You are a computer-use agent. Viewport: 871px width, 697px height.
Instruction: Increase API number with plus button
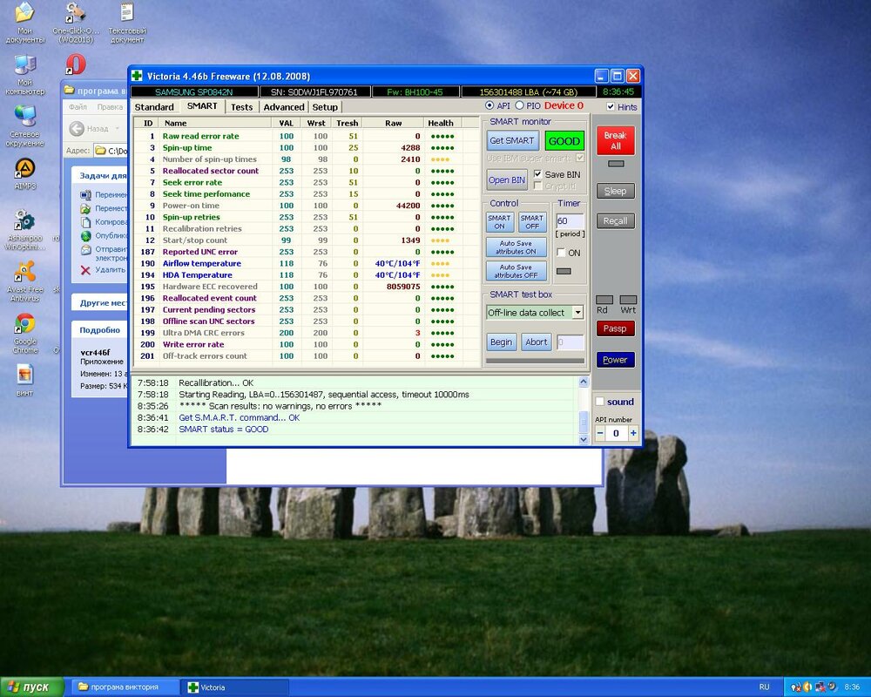coord(633,433)
